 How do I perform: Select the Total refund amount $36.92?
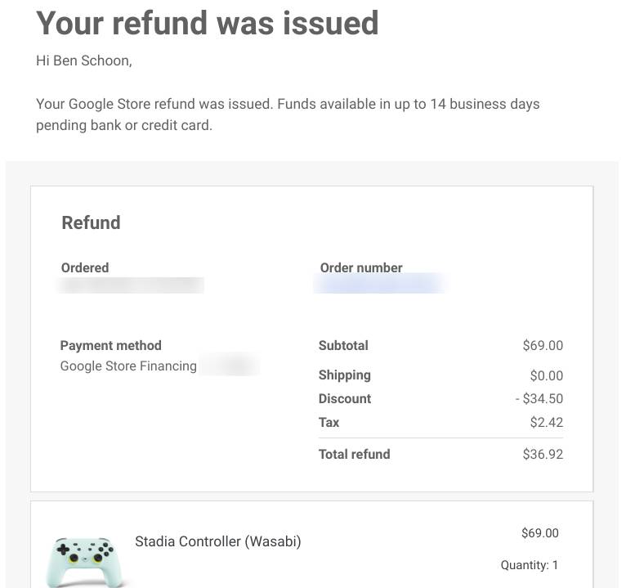point(543,454)
